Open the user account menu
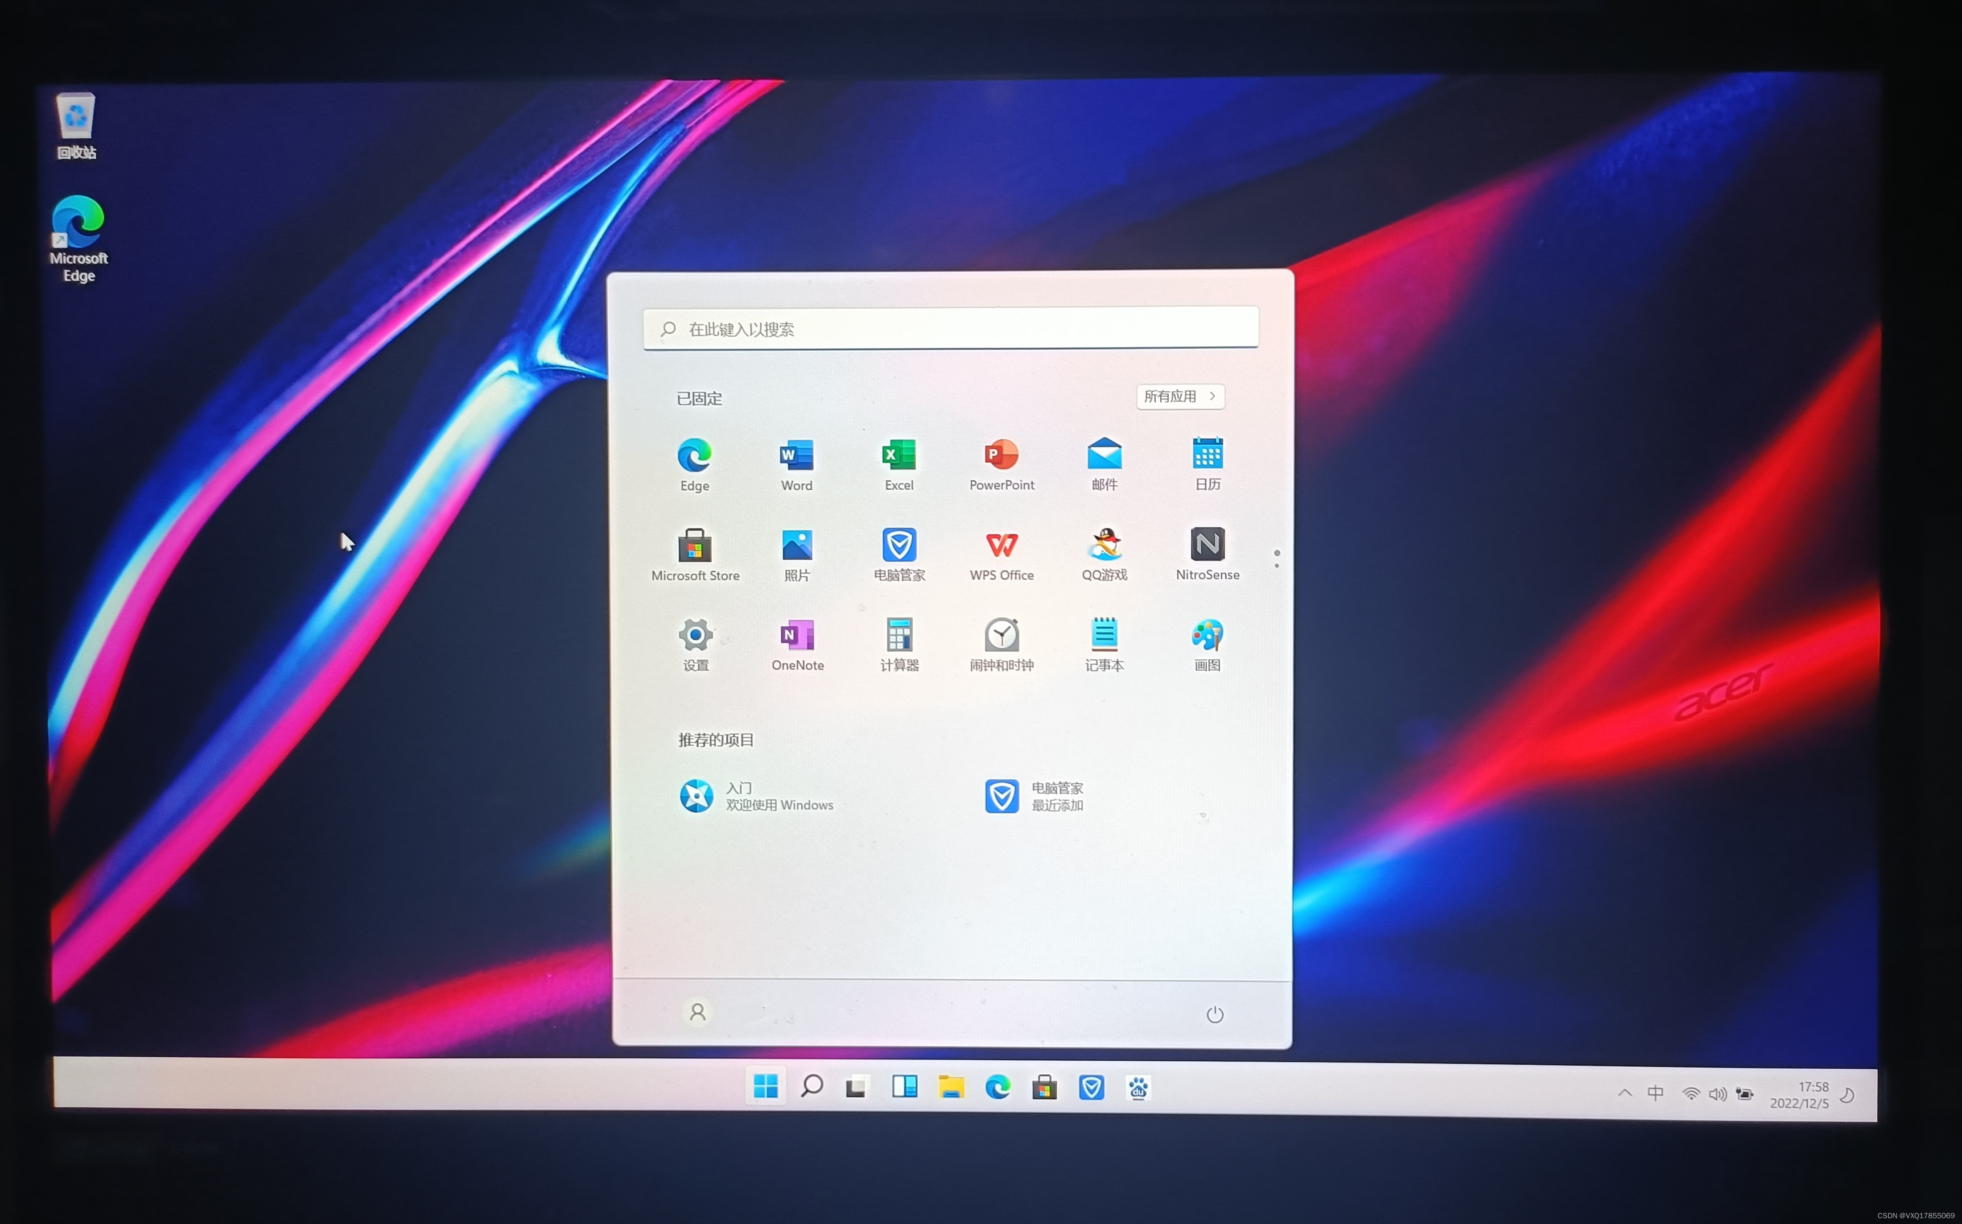The height and width of the screenshot is (1224, 1962). [x=697, y=1012]
